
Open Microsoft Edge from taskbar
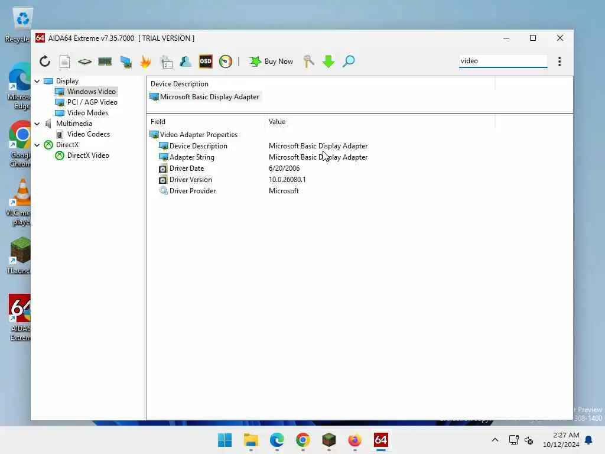pos(277,440)
